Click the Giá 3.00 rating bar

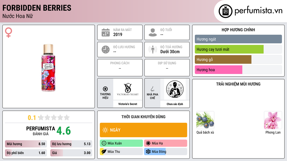point(71,153)
